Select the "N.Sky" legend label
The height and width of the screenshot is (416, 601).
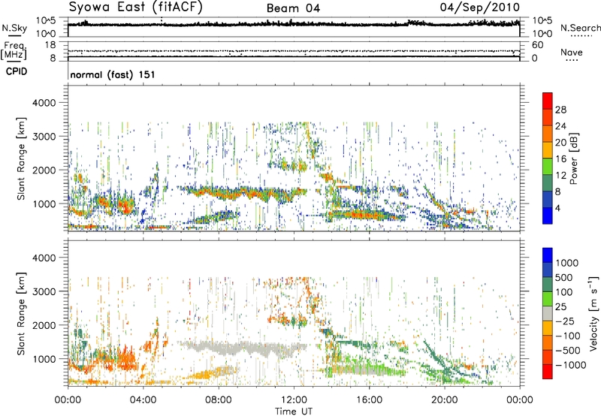14,28
